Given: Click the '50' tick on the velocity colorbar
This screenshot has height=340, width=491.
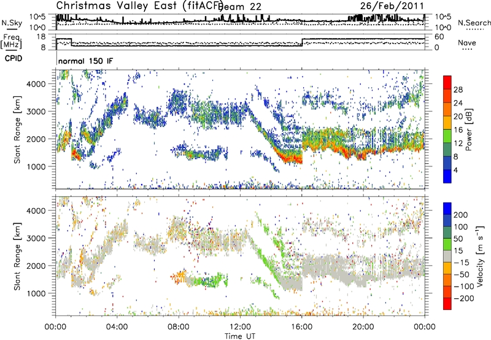Looking at the screenshot, I should pos(458,239).
